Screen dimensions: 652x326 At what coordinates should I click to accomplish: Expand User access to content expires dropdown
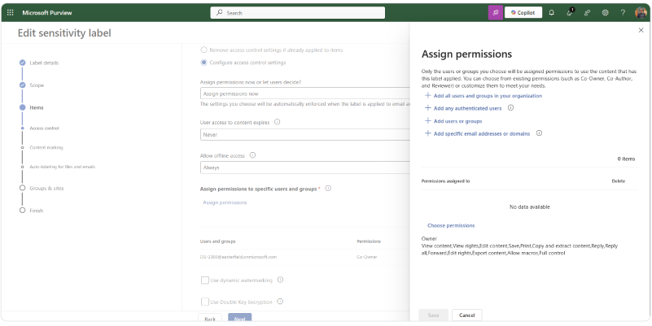point(303,134)
